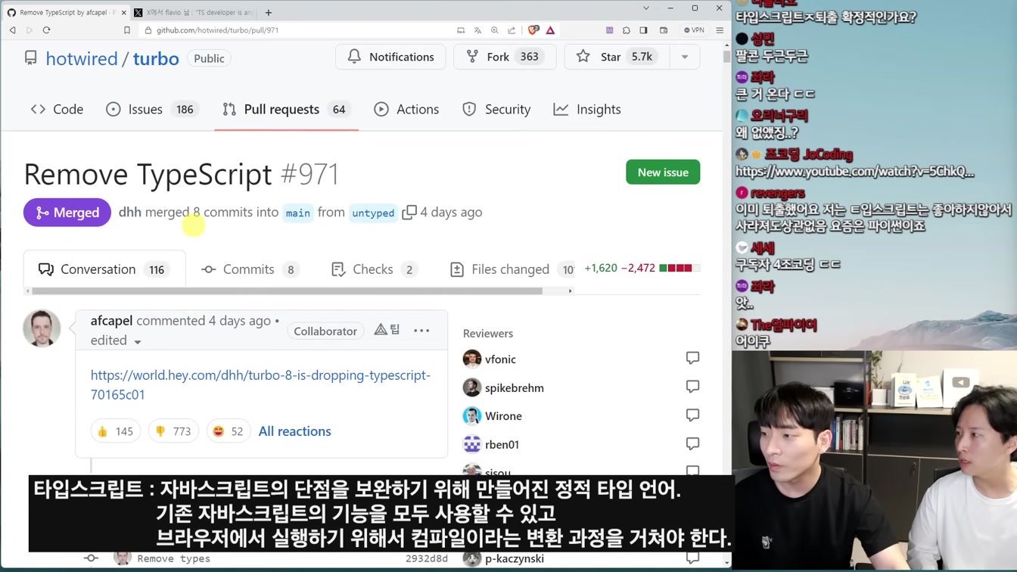This screenshot has width=1017, height=572.
Task: Open the translate page icon in the address bar
Action: point(477,30)
